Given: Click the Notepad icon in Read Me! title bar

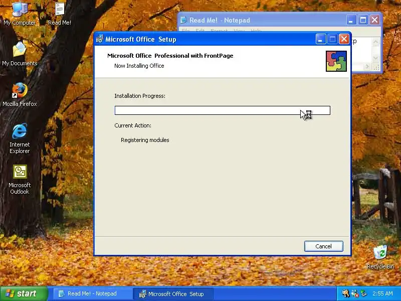Looking at the screenshot, I should [x=183, y=20].
